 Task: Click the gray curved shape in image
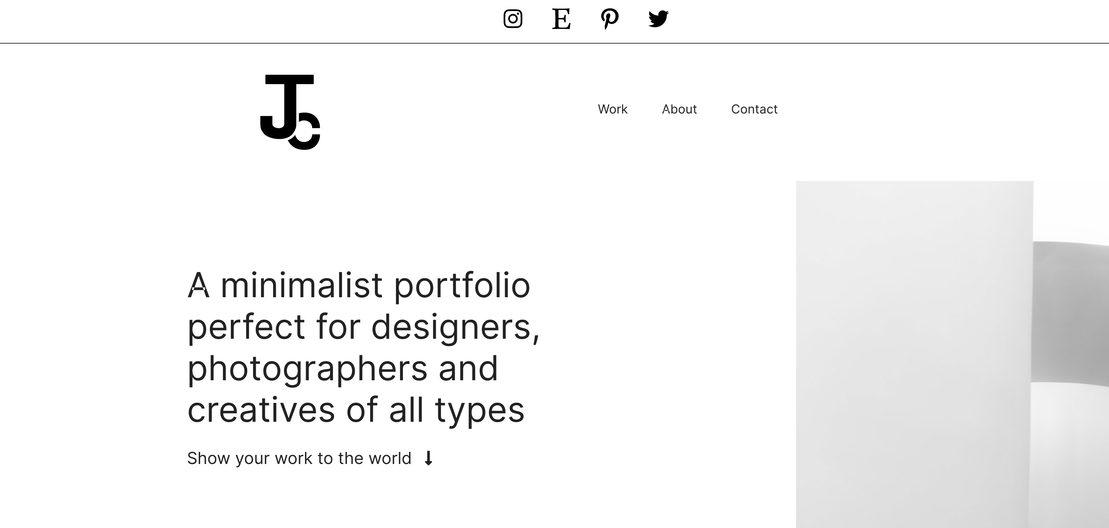click(1071, 312)
